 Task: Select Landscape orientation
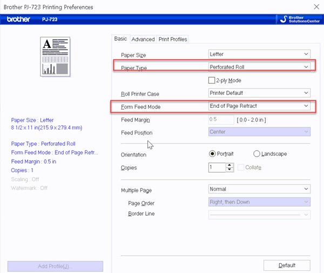[256, 154]
